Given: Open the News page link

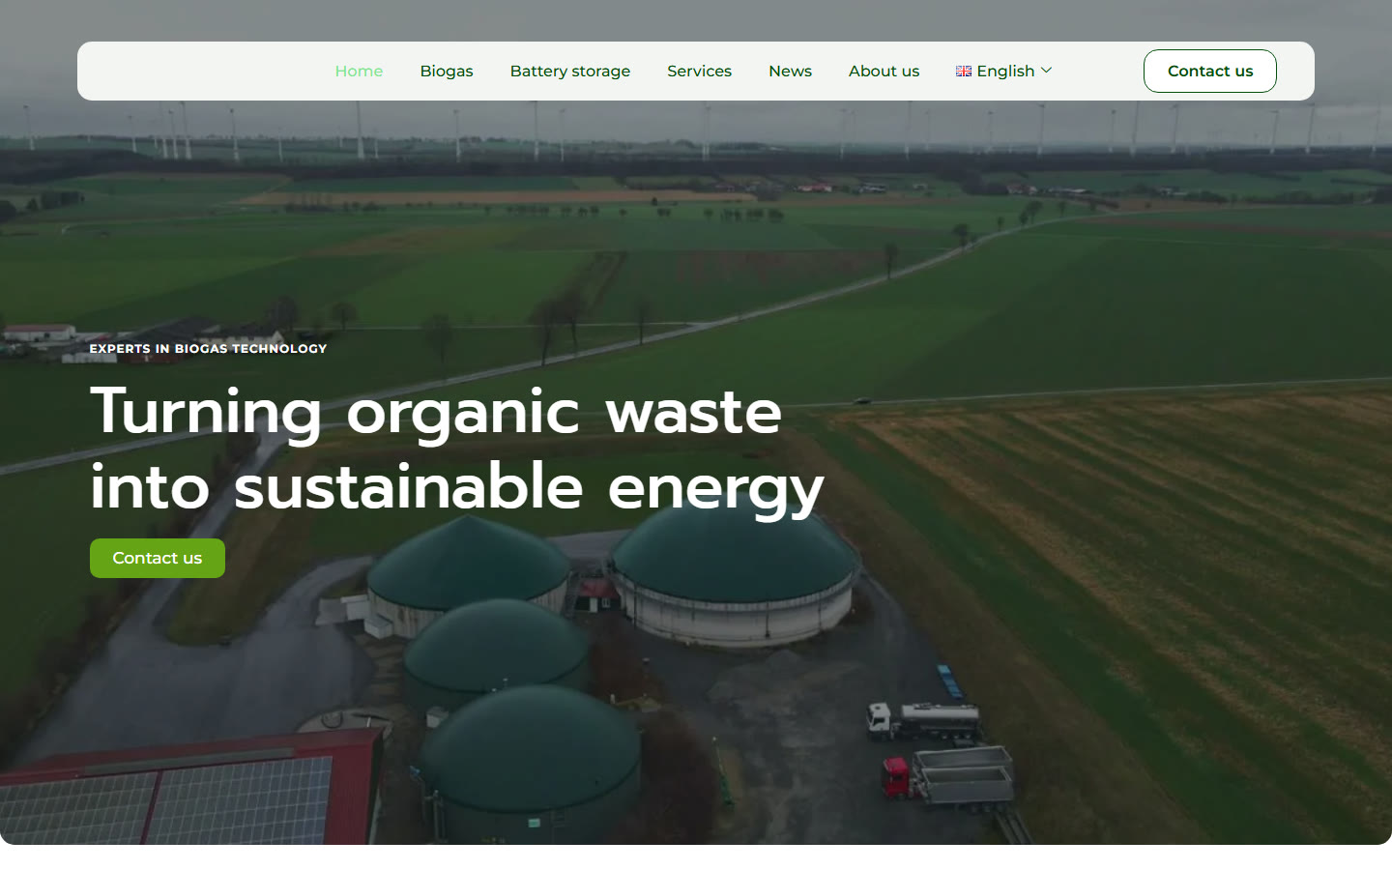Looking at the screenshot, I should [790, 71].
